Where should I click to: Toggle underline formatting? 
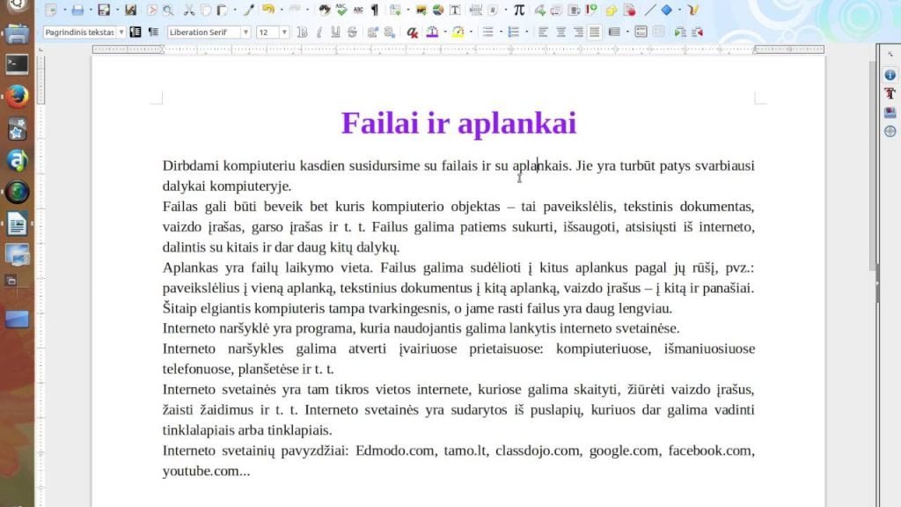pos(335,33)
